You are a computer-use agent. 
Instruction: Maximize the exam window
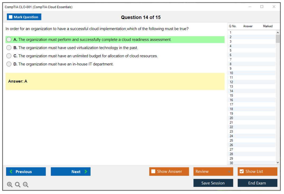tap(262, 7)
